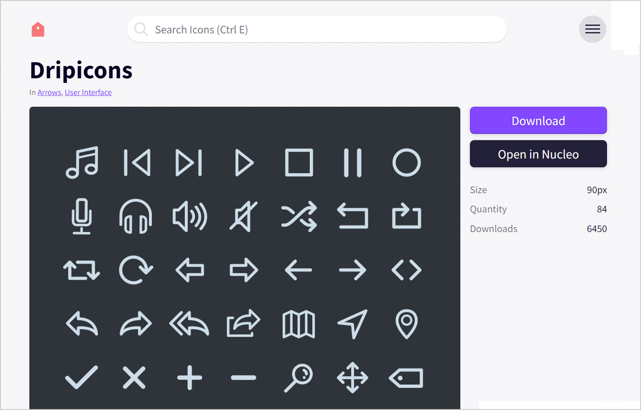Screen dimensions: 641x410
Task: Focus the Search Icons field
Action: pyautogui.click(x=317, y=29)
